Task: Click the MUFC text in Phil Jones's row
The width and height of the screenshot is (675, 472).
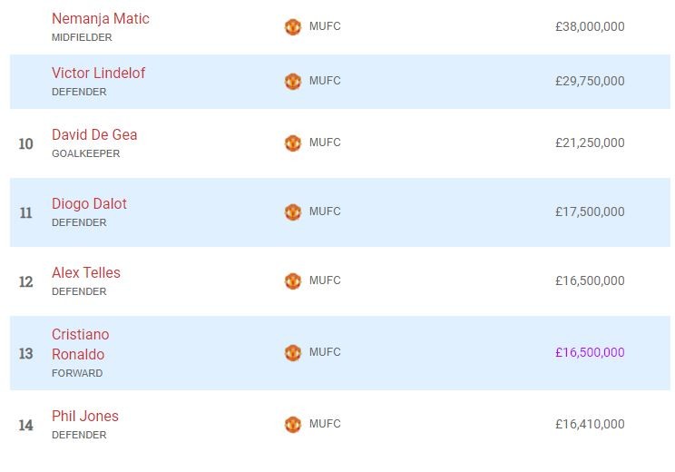Action: coord(325,424)
